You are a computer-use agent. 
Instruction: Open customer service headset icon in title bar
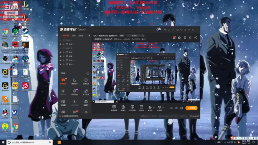pos(165,30)
